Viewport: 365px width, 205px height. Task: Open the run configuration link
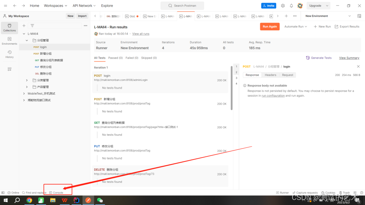(x=273, y=96)
